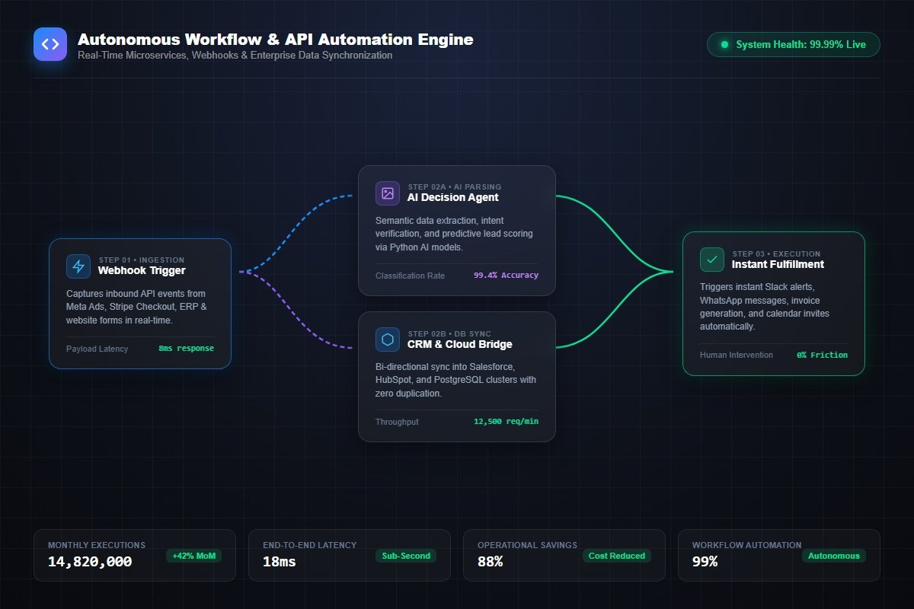The height and width of the screenshot is (609, 914).
Task: Click the END-TO-END LATENCY label
Action: tap(309, 545)
